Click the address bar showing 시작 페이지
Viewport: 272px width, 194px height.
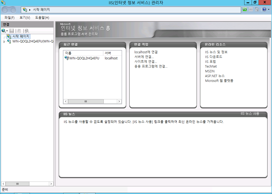tap(131, 10)
